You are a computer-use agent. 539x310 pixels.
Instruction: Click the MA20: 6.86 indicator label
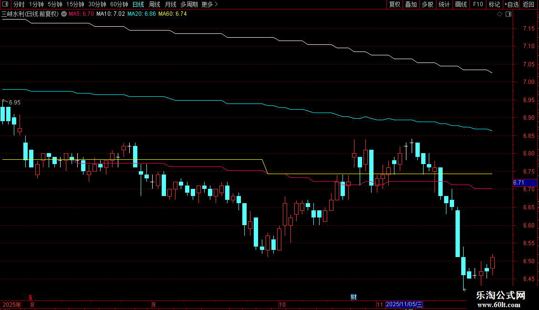point(141,14)
